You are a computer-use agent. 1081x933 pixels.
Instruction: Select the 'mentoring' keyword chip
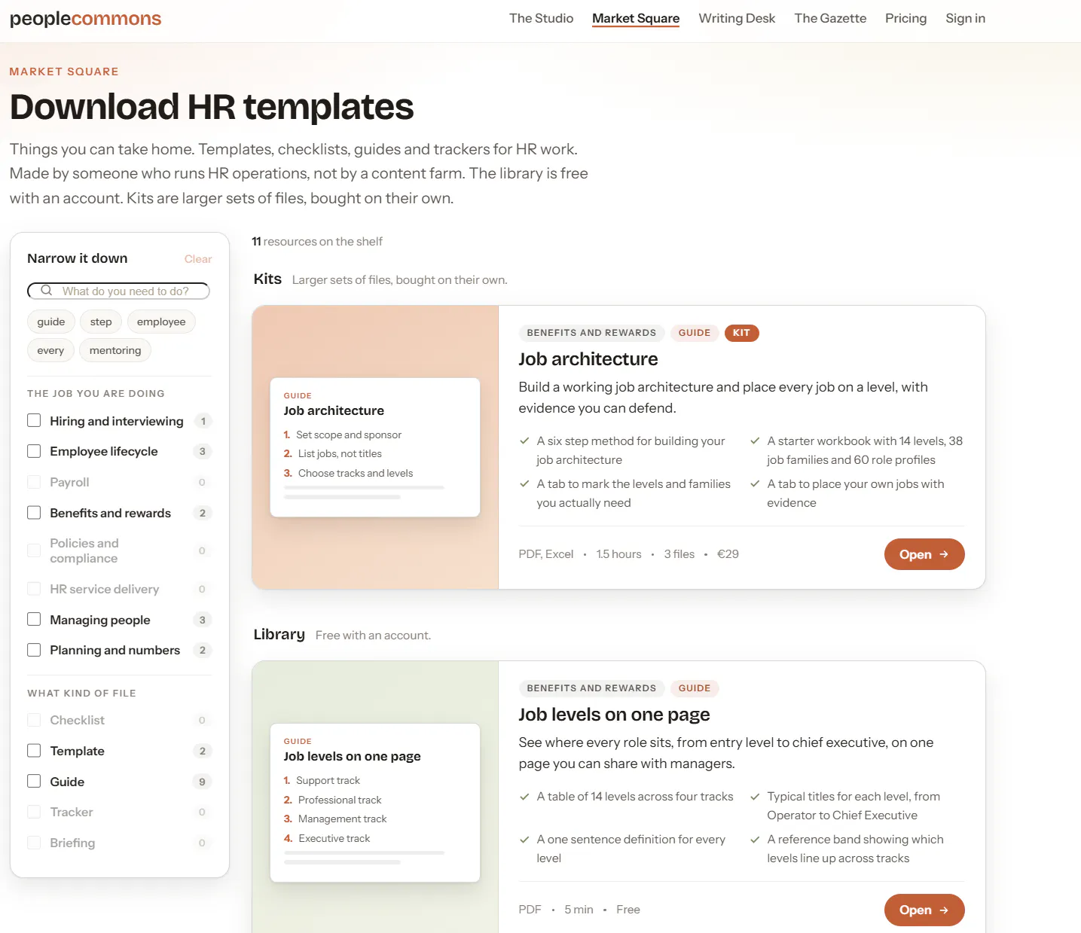(115, 350)
